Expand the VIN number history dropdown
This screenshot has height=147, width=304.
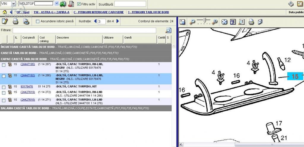pyautogui.click(x=56, y=4)
